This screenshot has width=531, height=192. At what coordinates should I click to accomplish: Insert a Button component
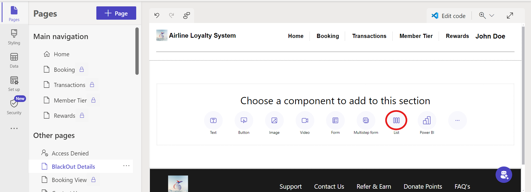coord(244,120)
